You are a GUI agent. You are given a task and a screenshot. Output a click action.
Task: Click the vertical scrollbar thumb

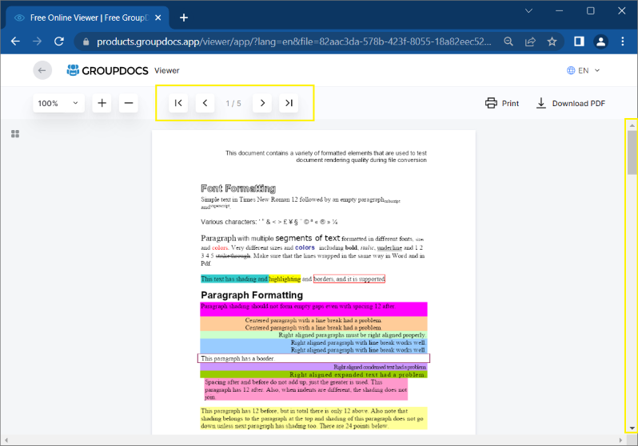click(632, 152)
